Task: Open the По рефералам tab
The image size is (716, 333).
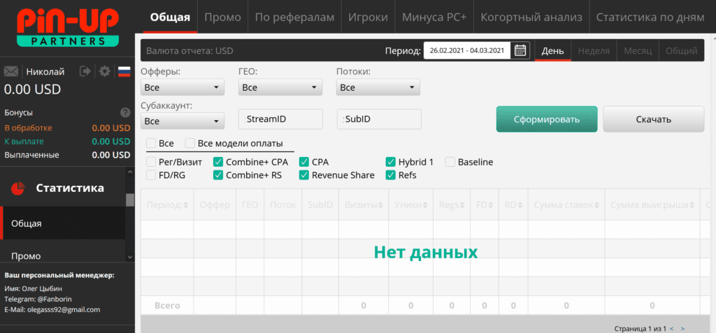Action: (294, 17)
